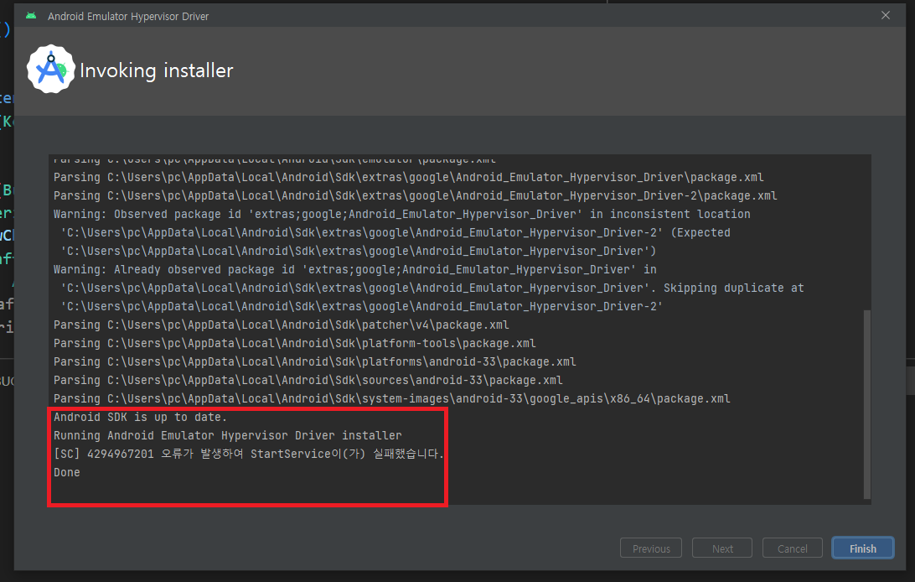915x582 pixels.
Task: Click the installer log vertical scrollbar
Action: pyautogui.click(x=866, y=404)
